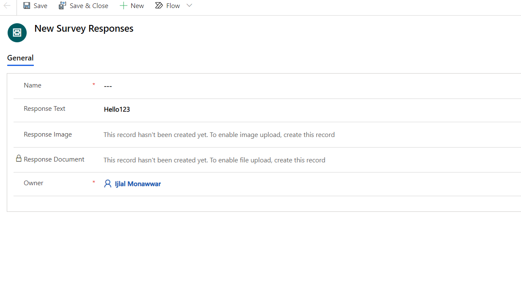The height and width of the screenshot is (285, 521).
Task: Expand the Flow dropdown chevron
Action: coord(189,5)
